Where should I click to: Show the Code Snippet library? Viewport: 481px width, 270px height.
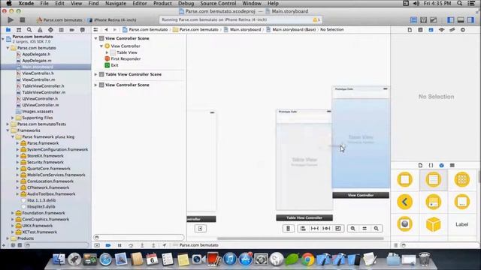pyautogui.click(x=431, y=165)
